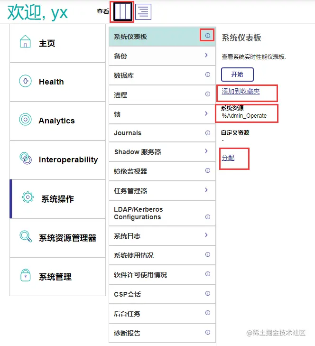The height and width of the screenshot is (346, 315).
Task: Click the 分配 link
Action: [228, 158]
